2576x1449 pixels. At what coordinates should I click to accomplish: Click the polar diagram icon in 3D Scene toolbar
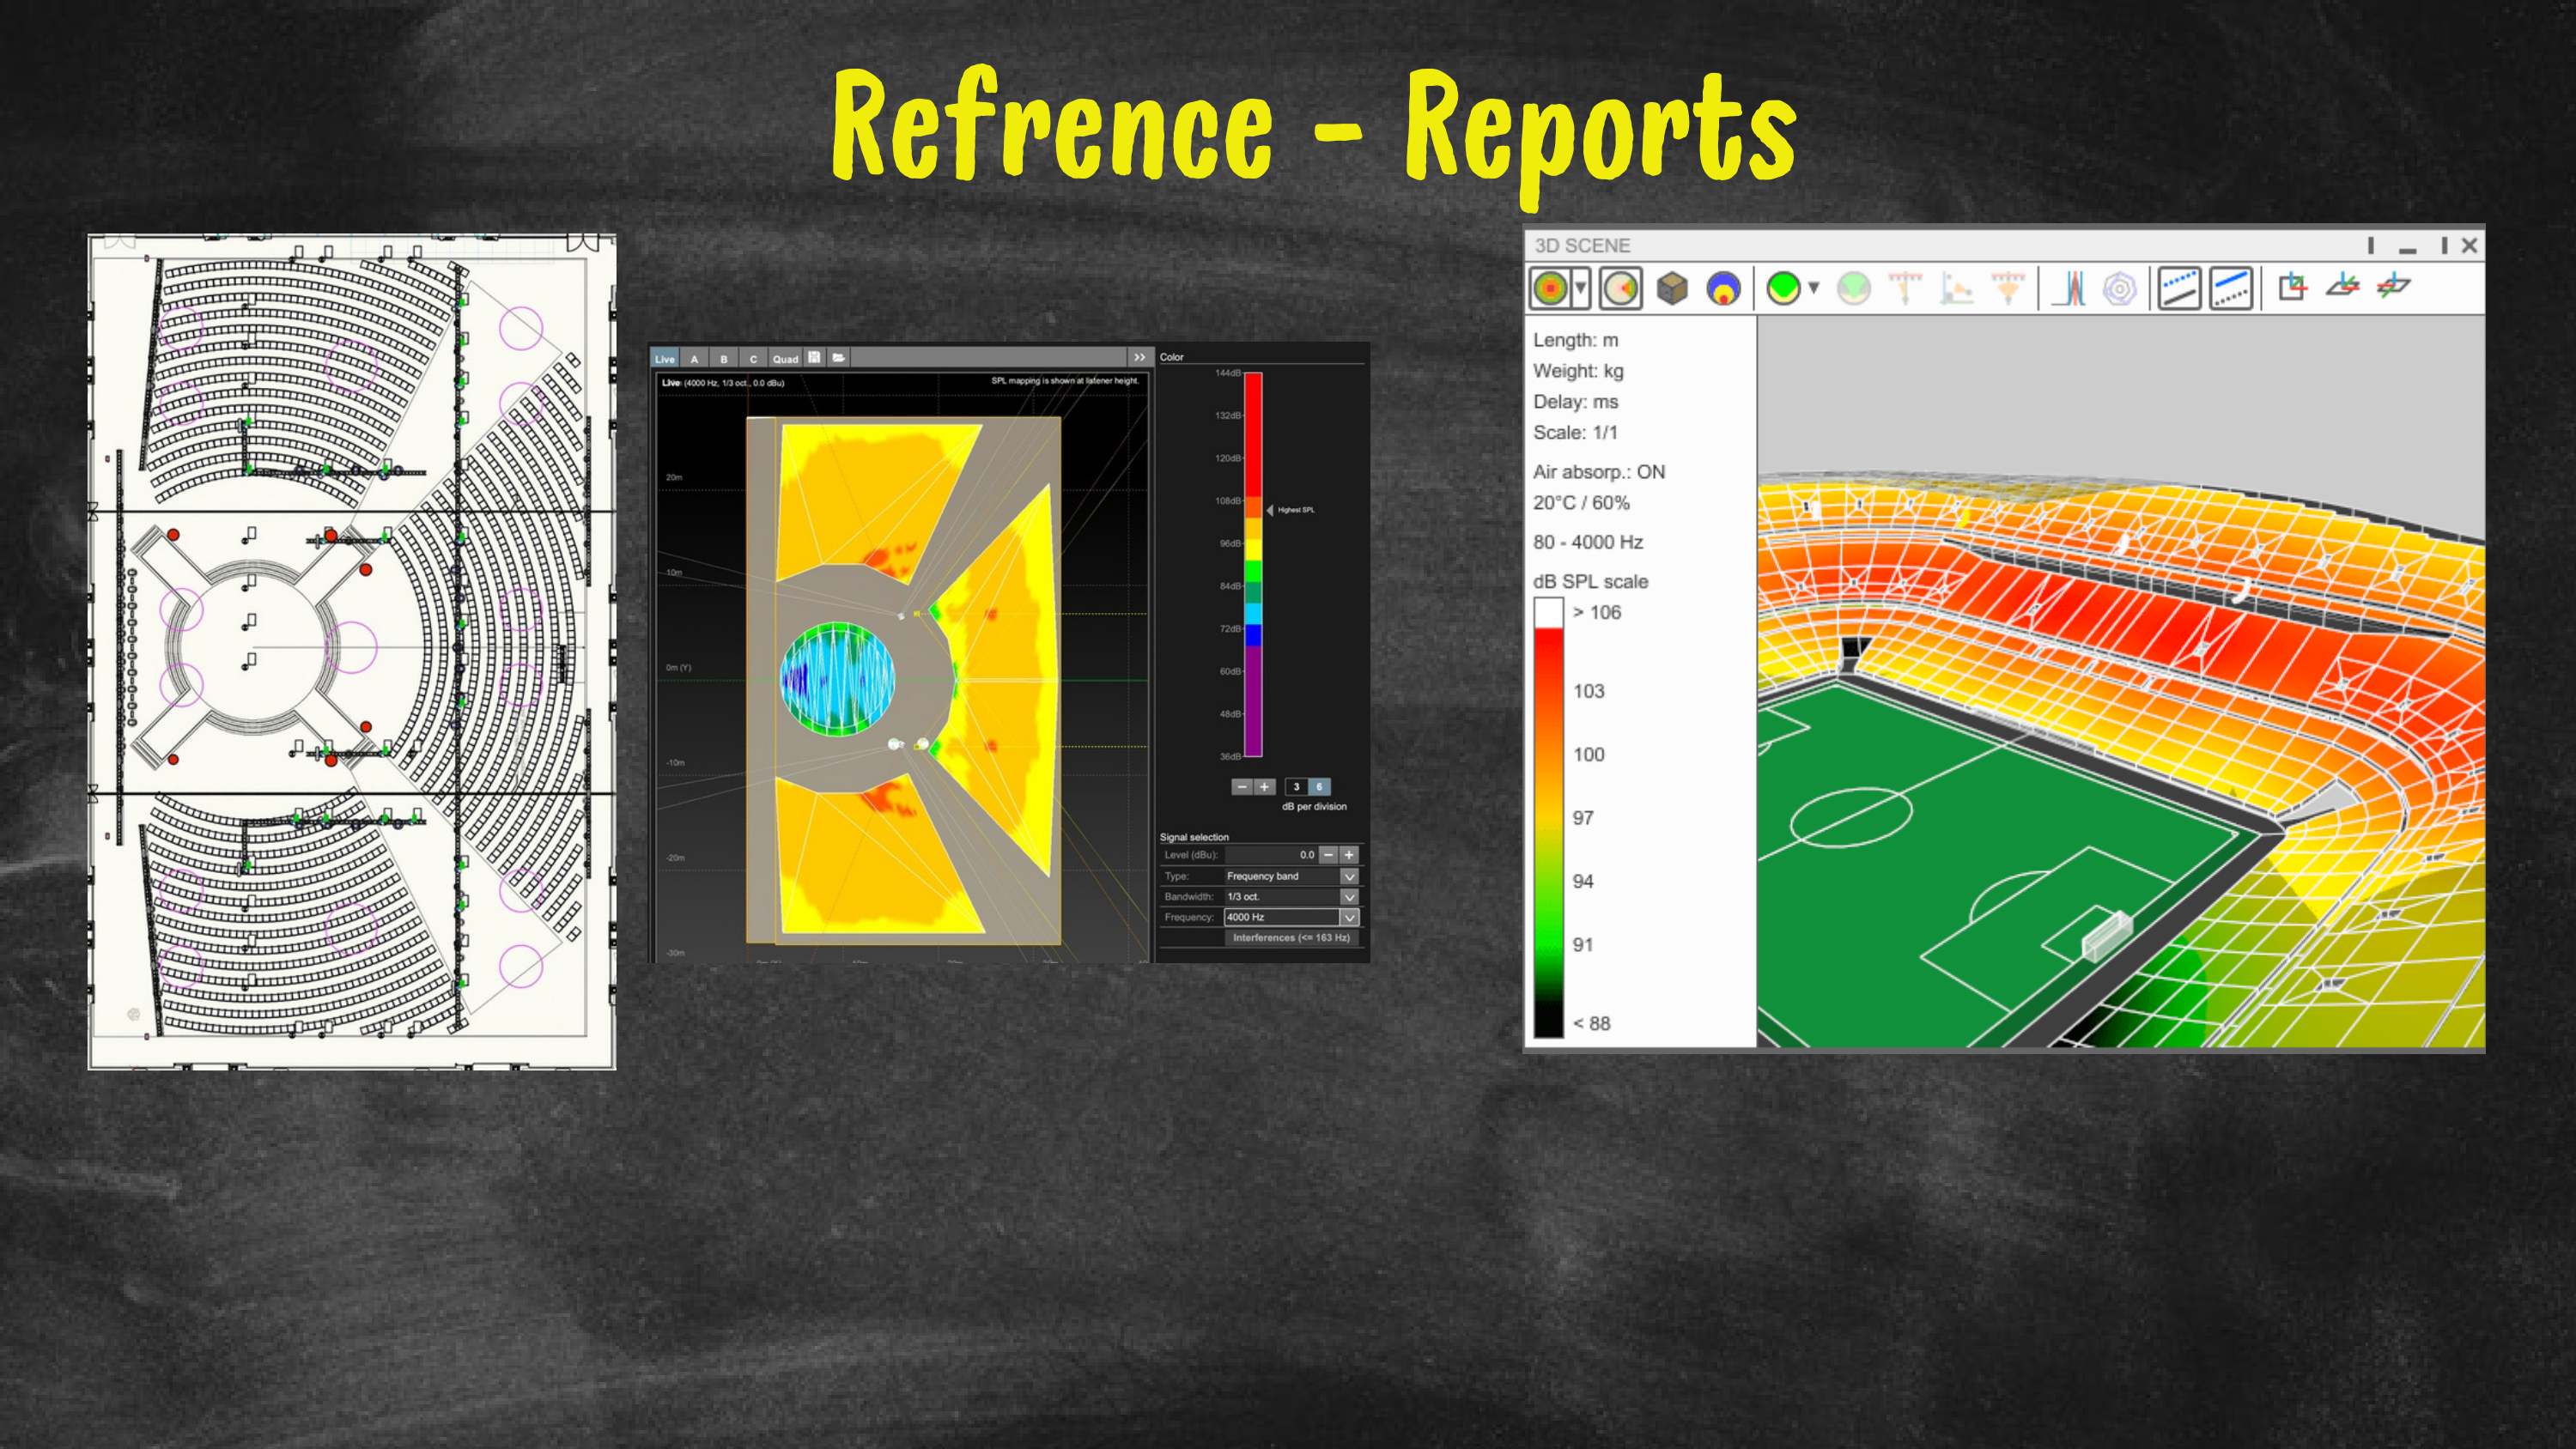click(2119, 290)
